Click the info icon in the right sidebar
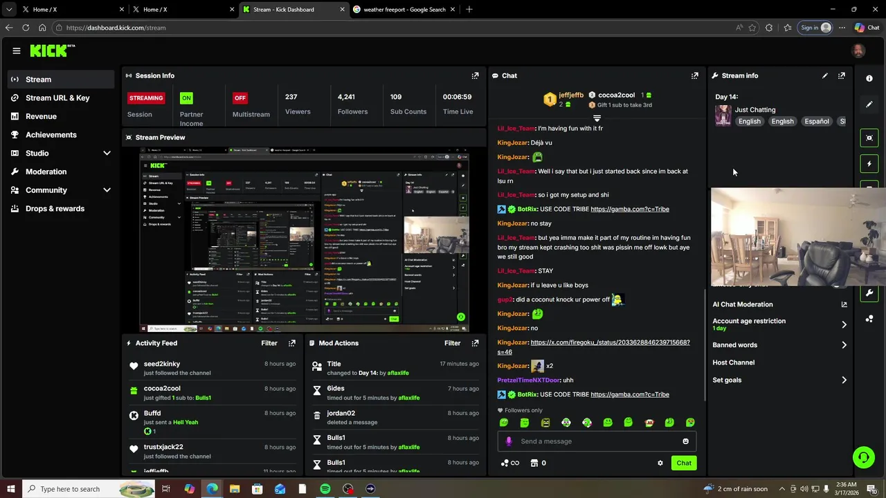This screenshot has width=886, height=498. [x=869, y=78]
